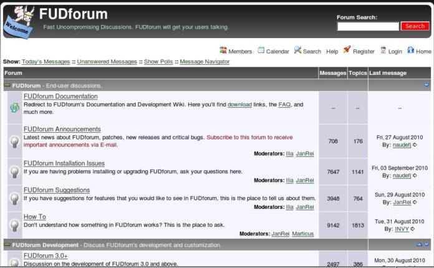Go to the Home page

(423, 52)
